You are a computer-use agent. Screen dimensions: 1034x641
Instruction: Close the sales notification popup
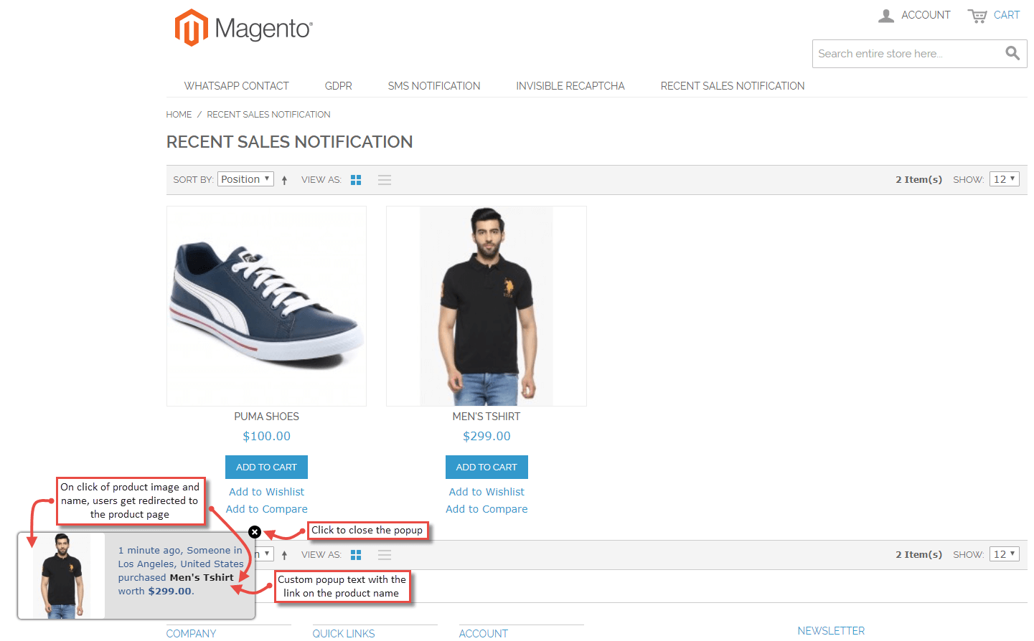[x=255, y=532]
